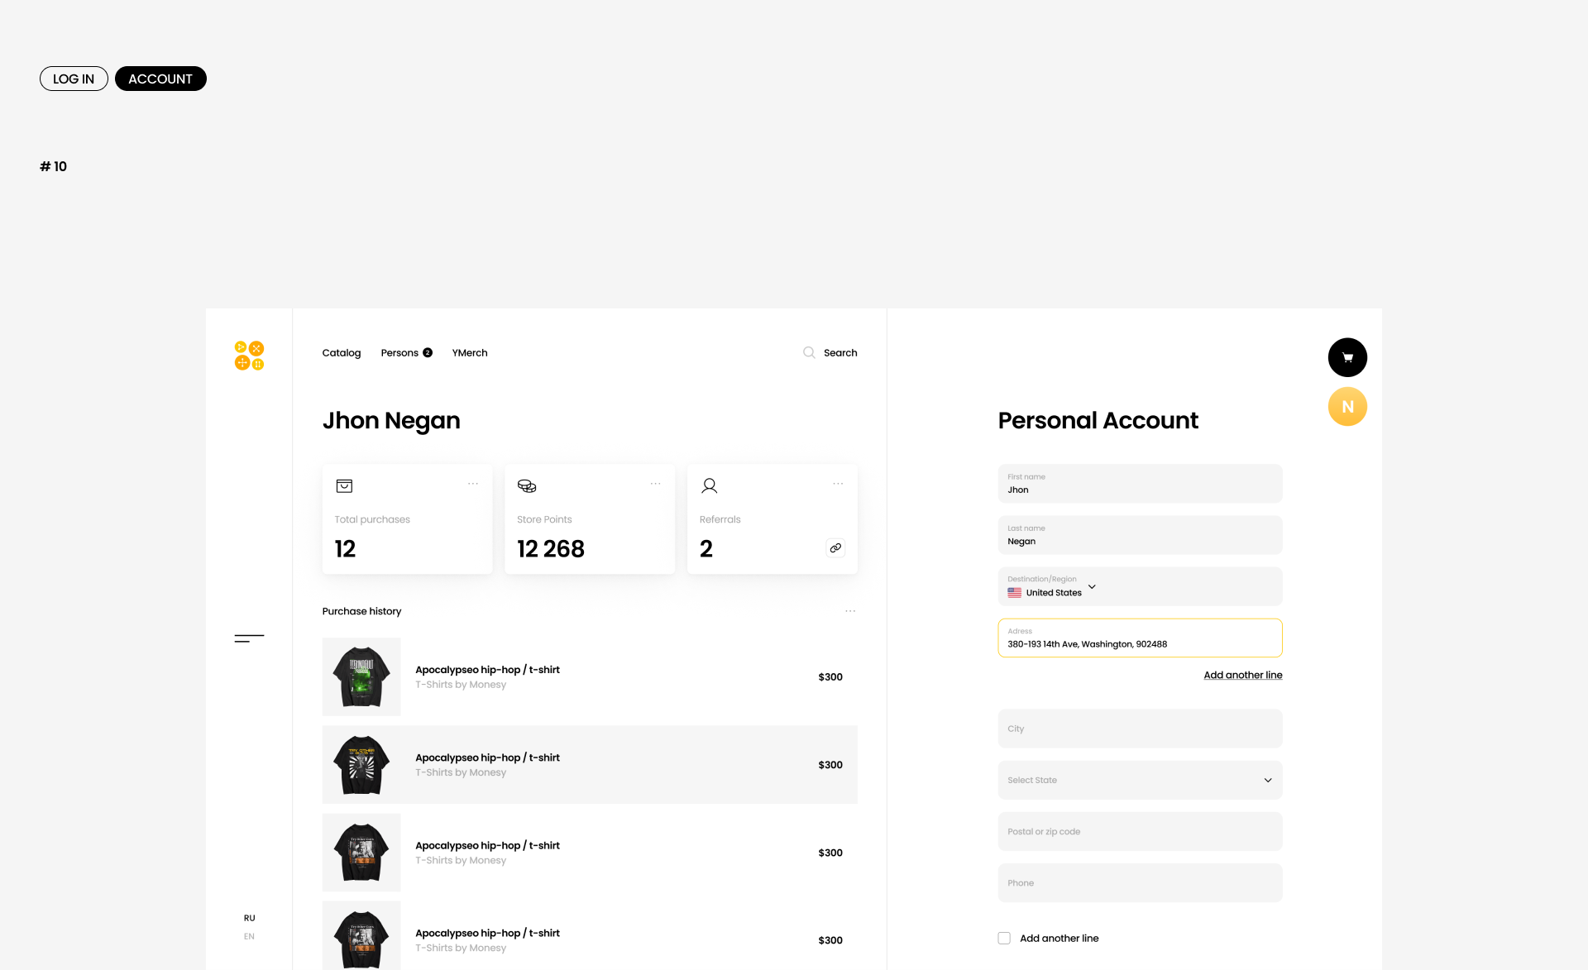The image size is (1588, 970).
Task: Check the Add another line checkbox
Action: (1004, 939)
